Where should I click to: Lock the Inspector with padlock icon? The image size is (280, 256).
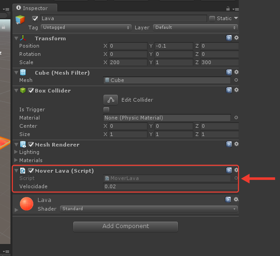pyautogui.click(x=228, y=8)
